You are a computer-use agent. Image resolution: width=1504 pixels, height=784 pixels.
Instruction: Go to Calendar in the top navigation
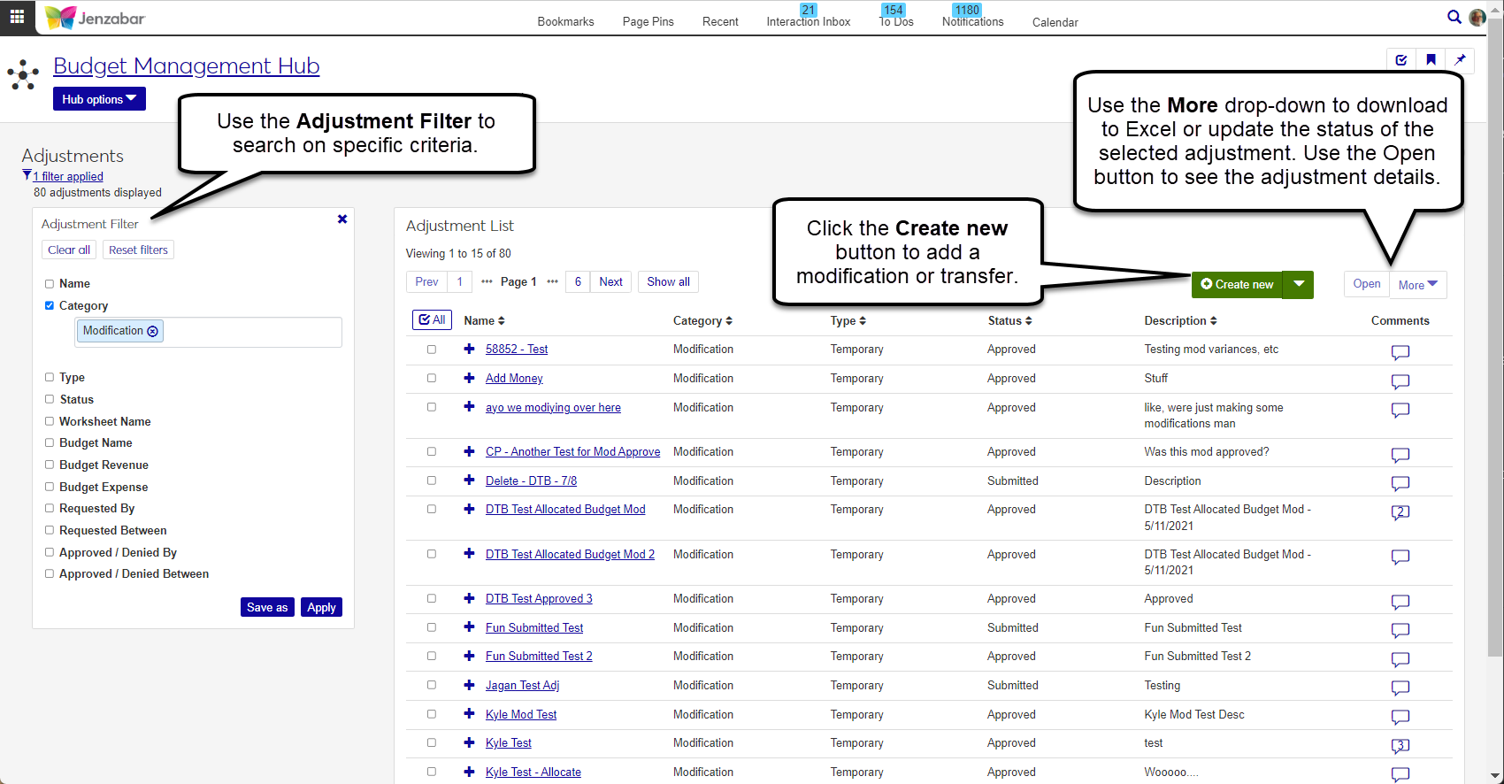(x=1055, y=22)
